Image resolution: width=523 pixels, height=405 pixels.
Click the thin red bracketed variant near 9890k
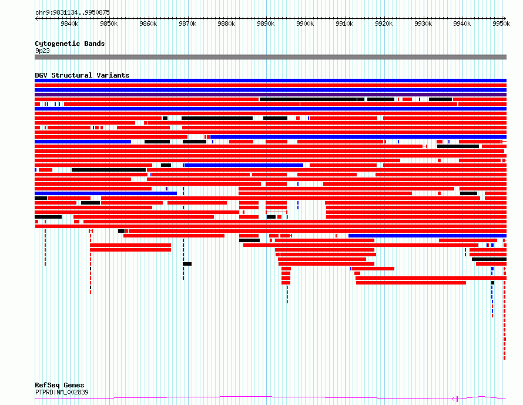click(277, 212)
